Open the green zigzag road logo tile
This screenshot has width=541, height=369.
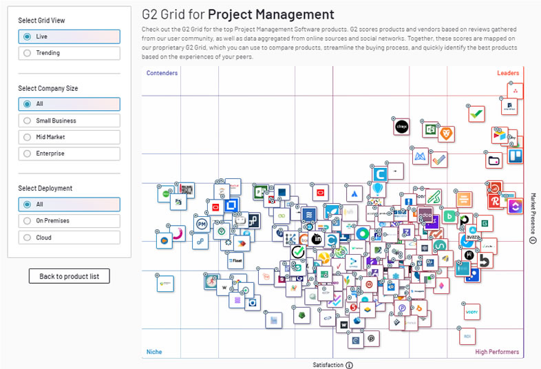[x=434, y=197]
